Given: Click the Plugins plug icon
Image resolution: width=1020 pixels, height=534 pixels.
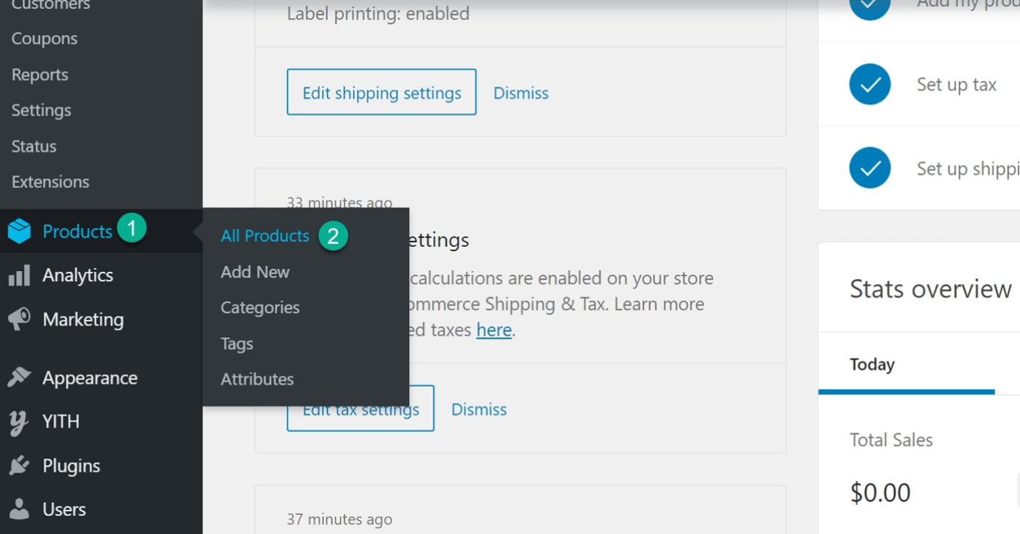Looking at the screenshot, I should [20, 466].
